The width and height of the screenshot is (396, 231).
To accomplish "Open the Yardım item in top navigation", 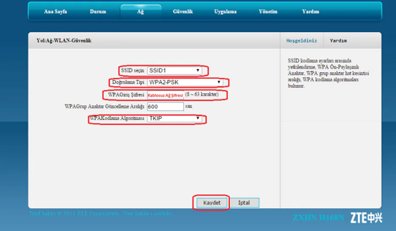I will click(x=311, y=11).
